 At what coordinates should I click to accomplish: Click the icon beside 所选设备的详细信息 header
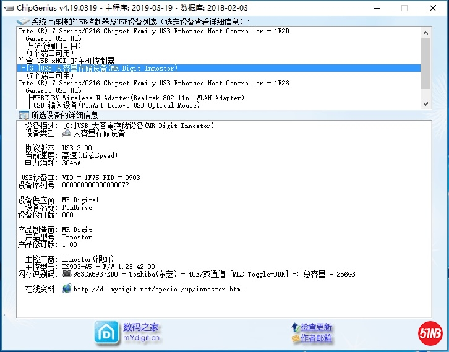pos(24,115)
